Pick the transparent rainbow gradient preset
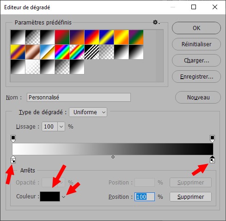 (77, 52)
